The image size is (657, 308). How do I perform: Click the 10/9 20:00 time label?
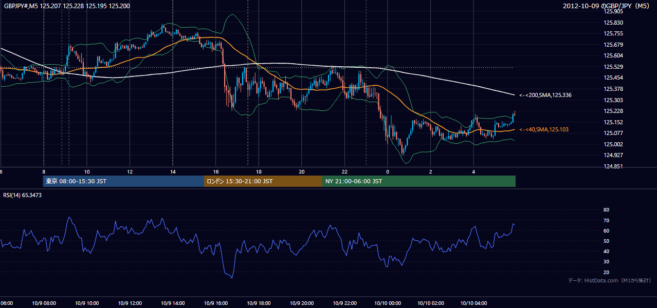(x=302, y=303)
